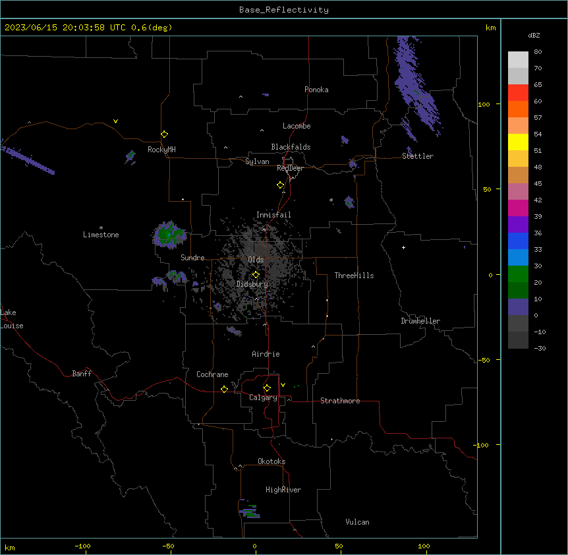This screenshot has height=555, width=568.
Task: Select the Blackfalds town label
Action: point(291,147)
